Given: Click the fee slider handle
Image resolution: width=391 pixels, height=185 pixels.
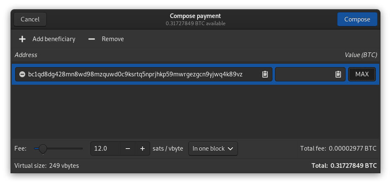Looking at the screenshot, I should [42, 149].
